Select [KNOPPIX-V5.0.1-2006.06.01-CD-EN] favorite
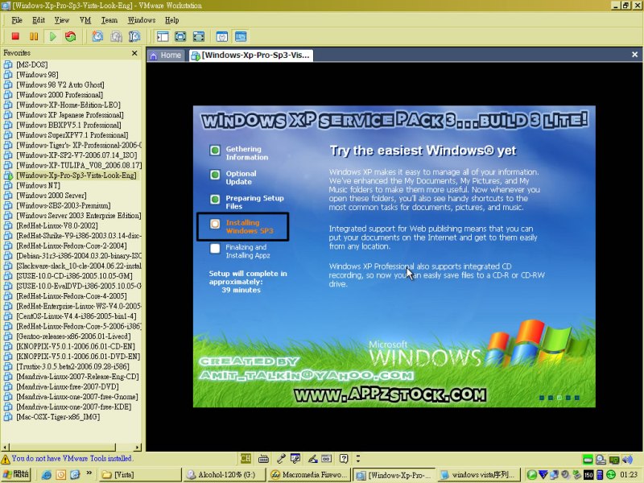 (x=76, y=347)
